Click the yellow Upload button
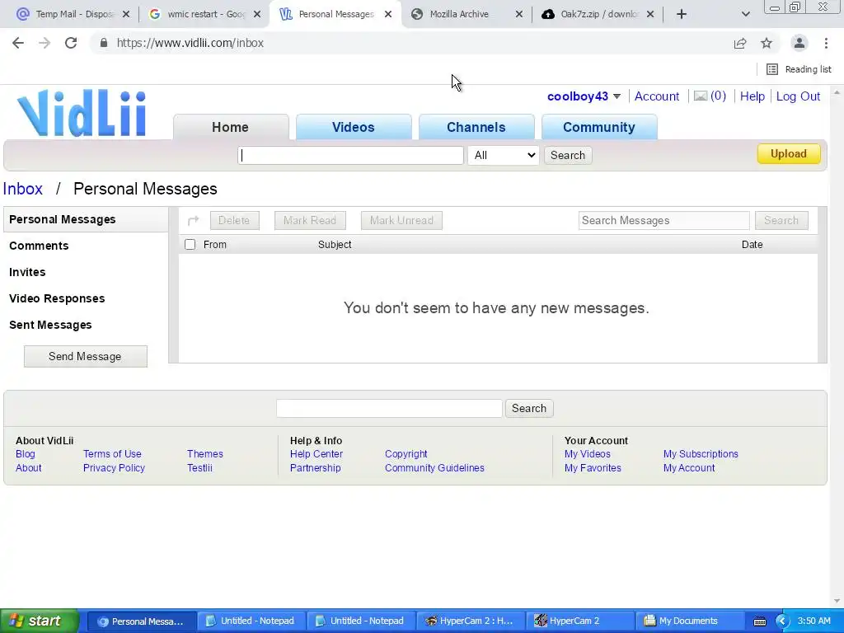This screenshot has width=844, height=633. pos(789,154)
